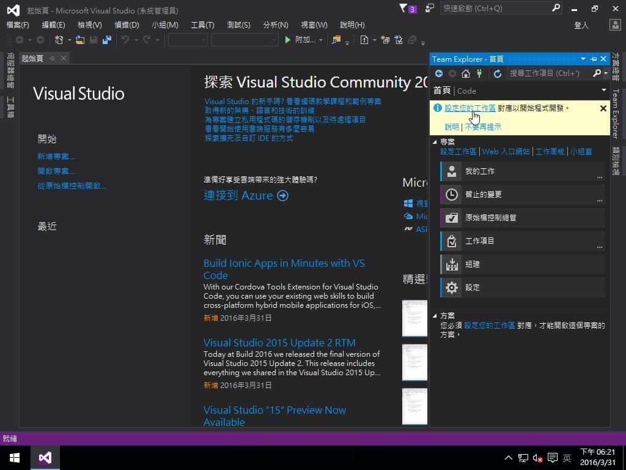Image resolution: width=626 pixels, height=470 pixels.
Task: Open the 工具(T) menu
Action: [x=203, y=24]
